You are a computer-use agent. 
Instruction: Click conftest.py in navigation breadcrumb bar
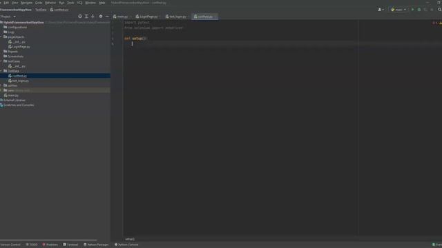point(59,10)
